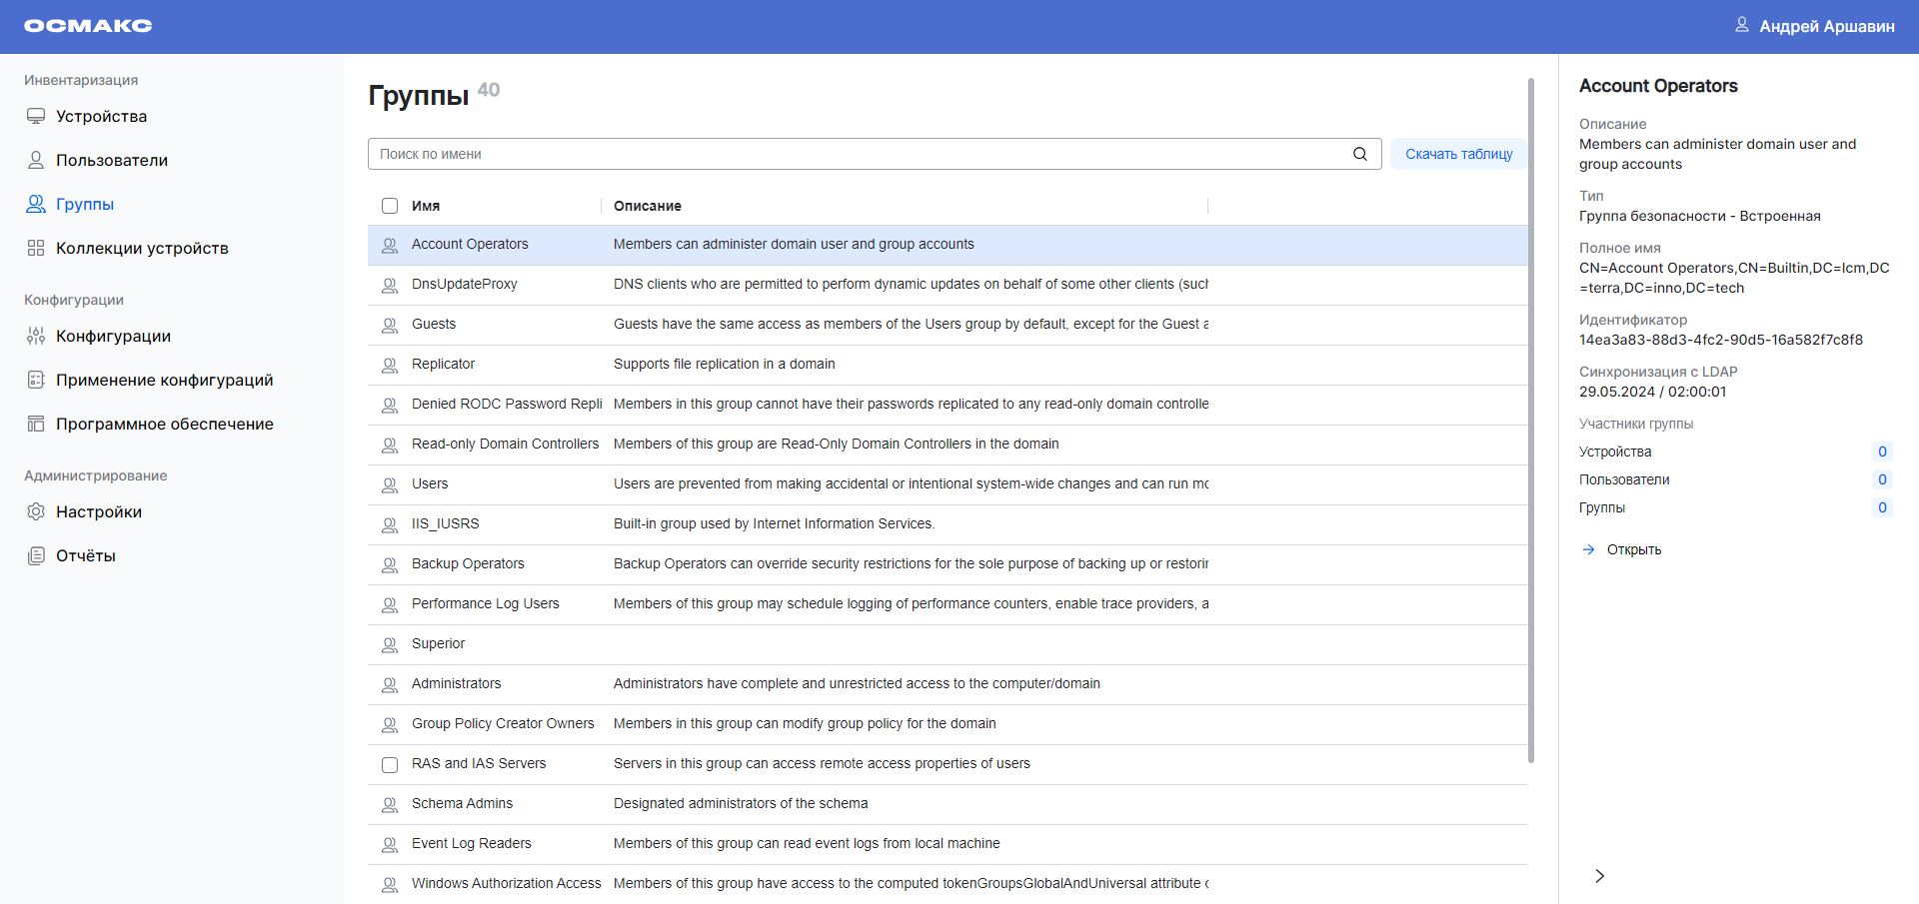Click the Software package icon in sidebar
1919x904 pixels.
pos(36,424)
